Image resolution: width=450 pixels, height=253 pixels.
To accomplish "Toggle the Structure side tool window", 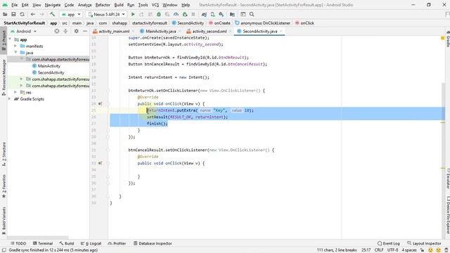I will click(4, 154).
